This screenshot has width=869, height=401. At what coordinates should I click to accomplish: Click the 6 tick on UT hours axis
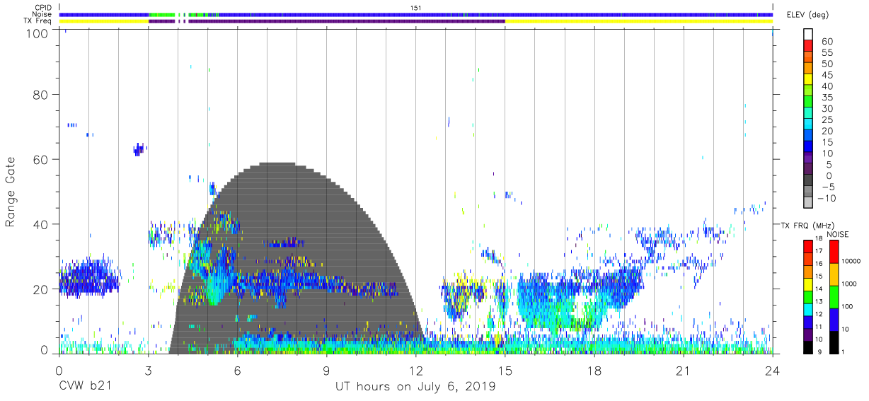click(237, 371)
